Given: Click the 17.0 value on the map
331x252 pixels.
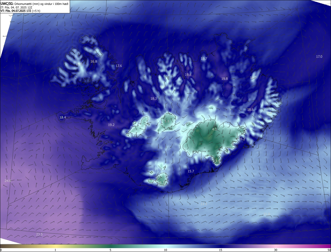Looking at the screenshot, I should (319, 56).
